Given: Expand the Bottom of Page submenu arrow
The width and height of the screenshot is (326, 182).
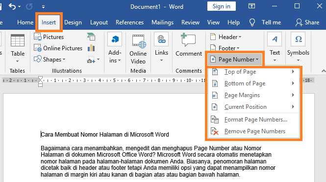Looking at the screenshot, I should coord(293,83).
